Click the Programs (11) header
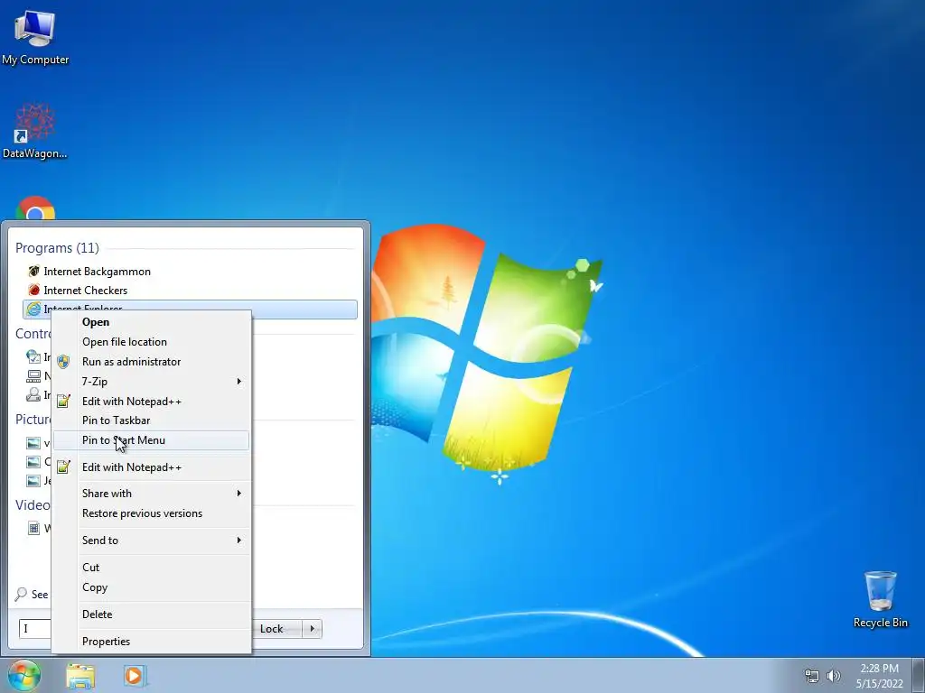 pyautogui.click(x=57, y=248)
